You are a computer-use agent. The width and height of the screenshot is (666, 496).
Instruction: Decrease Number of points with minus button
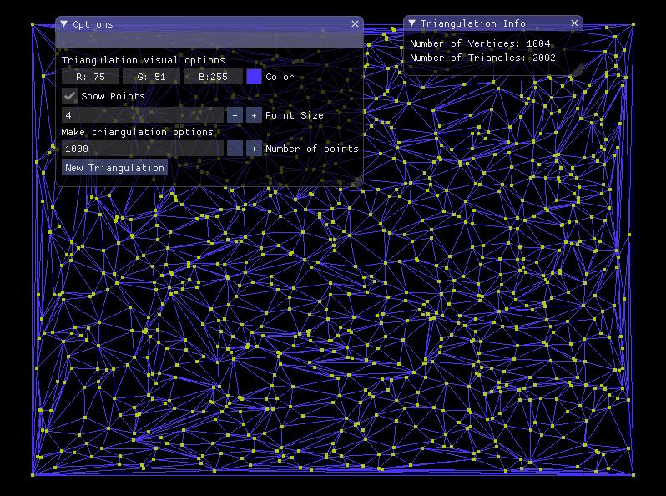(235, 149)
